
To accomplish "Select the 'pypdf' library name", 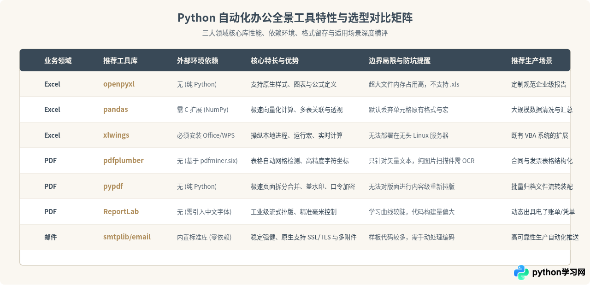I will point(113,186).
